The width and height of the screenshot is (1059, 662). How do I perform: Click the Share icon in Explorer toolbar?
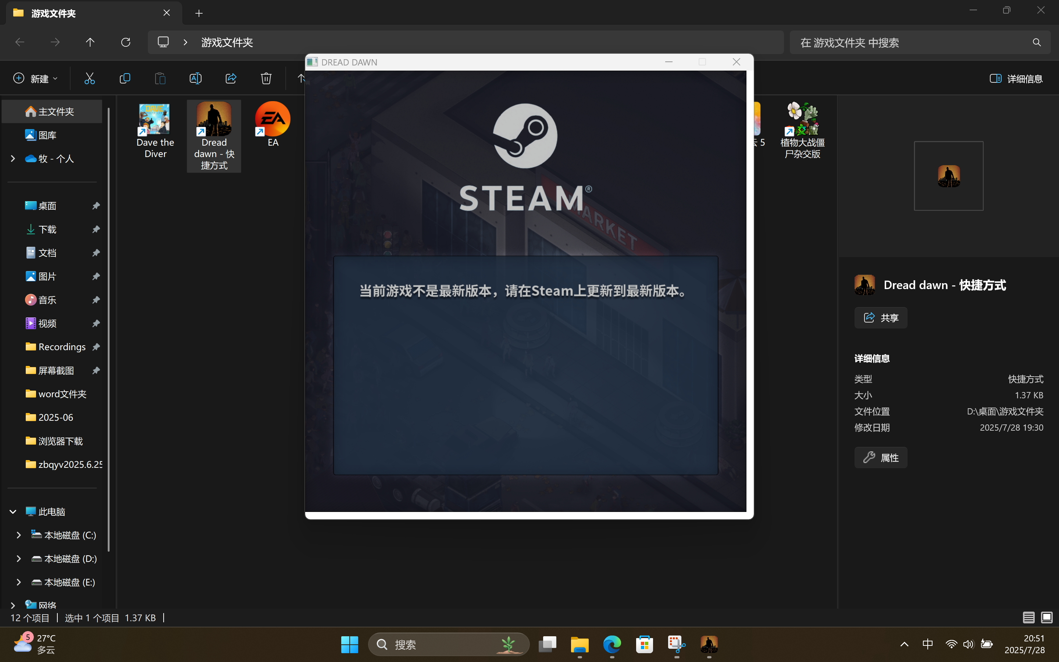click(x=231, y=78)
